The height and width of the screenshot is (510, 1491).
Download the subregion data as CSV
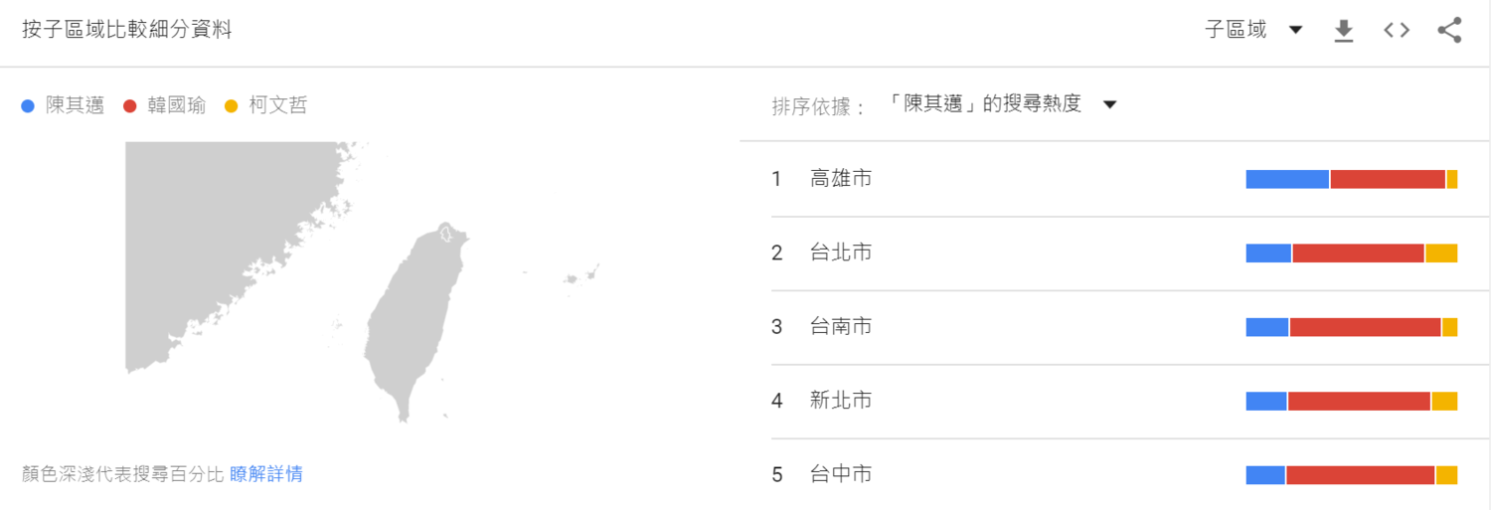click(1344, 31)
